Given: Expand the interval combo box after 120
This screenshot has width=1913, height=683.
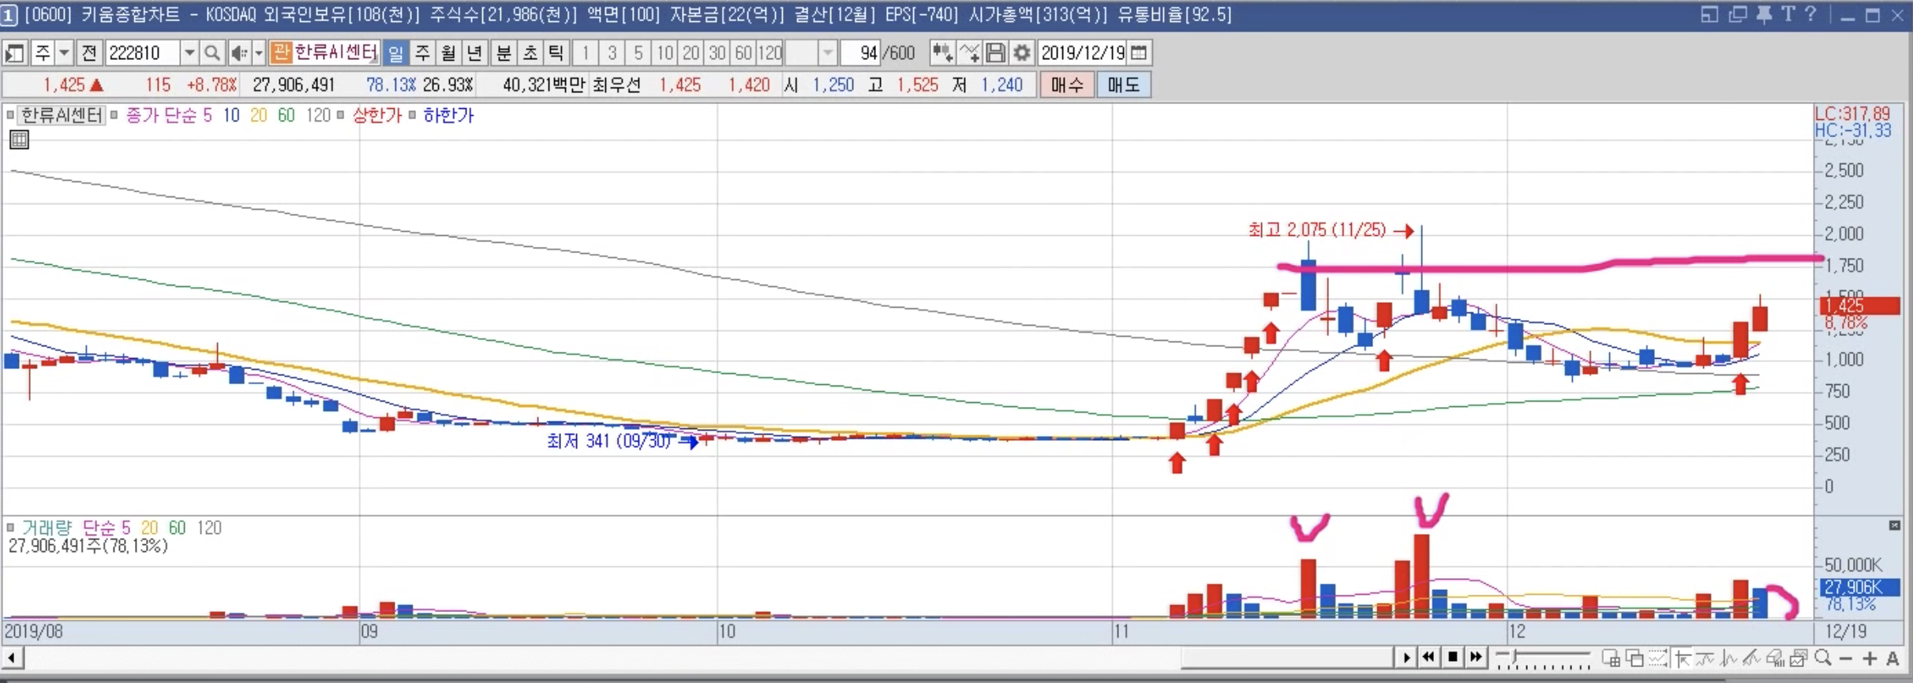Looking at the screenshot, I should pos(827,53).
